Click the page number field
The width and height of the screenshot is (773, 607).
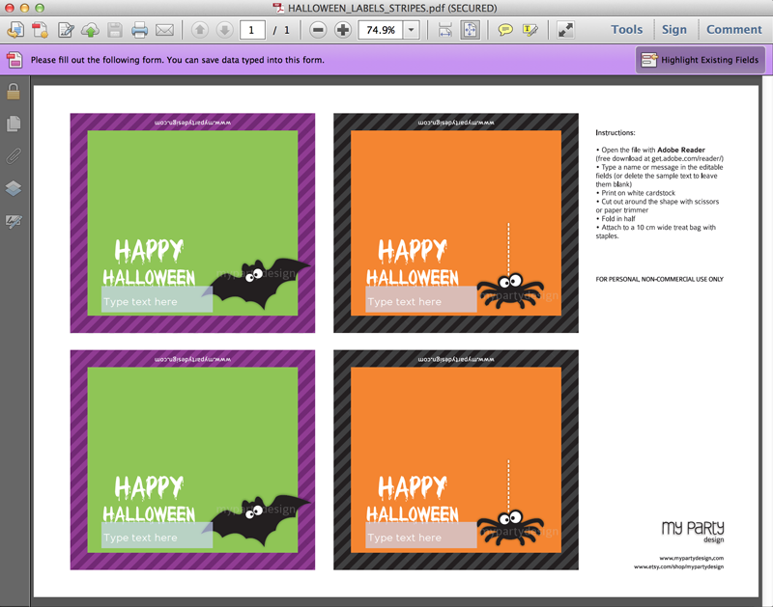click(252, 30)
